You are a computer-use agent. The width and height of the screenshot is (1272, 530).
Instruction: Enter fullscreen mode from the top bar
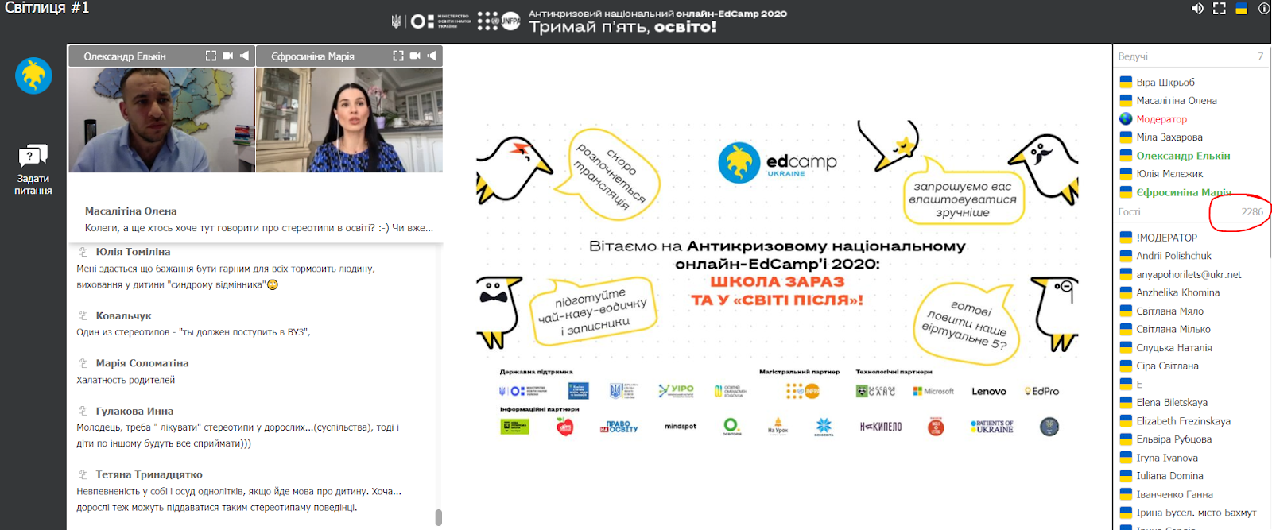tap(1219, 9)
